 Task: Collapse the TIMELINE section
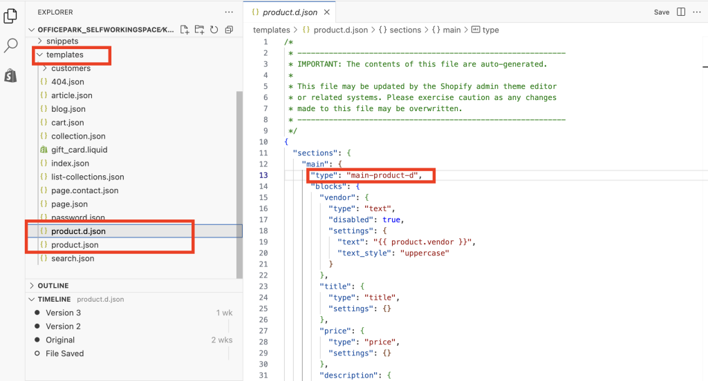pyautogui.click(x=54, y=300)
